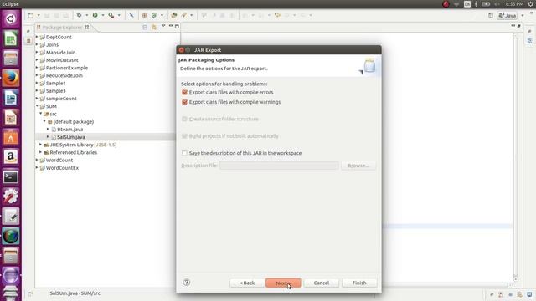This screenshot has height=301, width=536.
Task: Switch to the Package Explorer tab
Action: (63, 28)
